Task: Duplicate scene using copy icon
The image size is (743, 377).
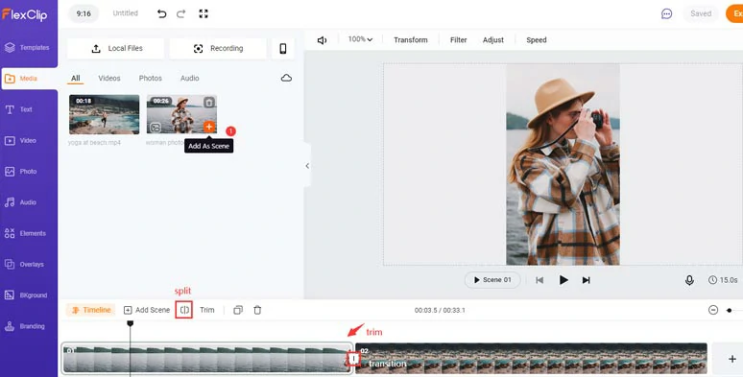Action: (238, 310)
